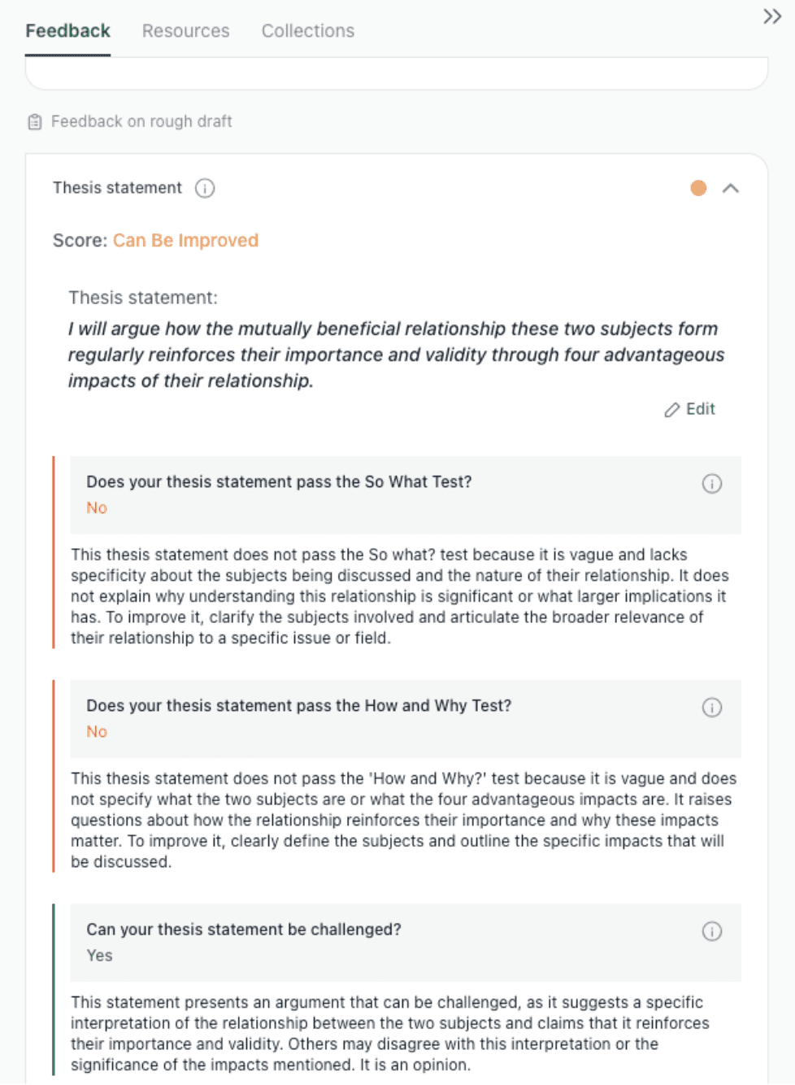Expand the So What Test question row

tap(406, 495)
